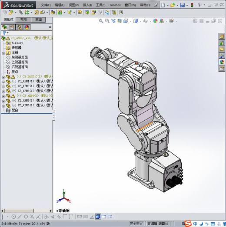The image size is (226, 227).
Task: Switch to the 布局 tab
Action: click(x=23, y=20)
